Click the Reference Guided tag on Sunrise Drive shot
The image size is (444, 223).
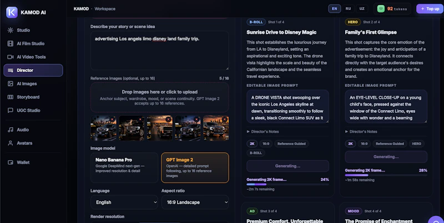click(291, 144)
